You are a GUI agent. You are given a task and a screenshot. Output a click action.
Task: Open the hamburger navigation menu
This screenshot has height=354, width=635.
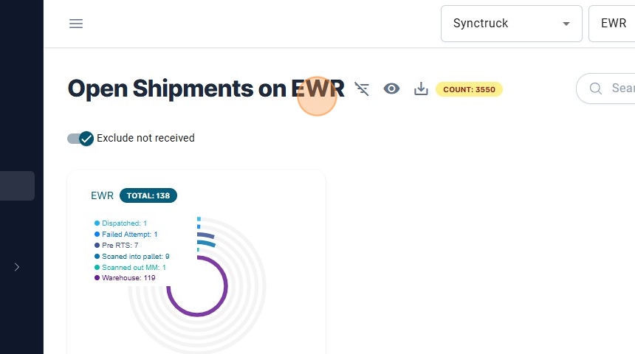pos(76,24)
